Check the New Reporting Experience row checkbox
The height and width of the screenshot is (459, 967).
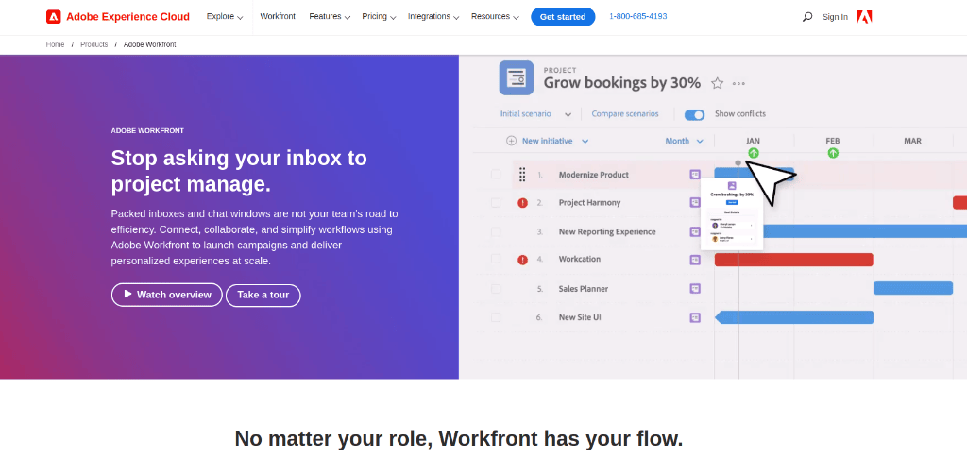(496, 232)
